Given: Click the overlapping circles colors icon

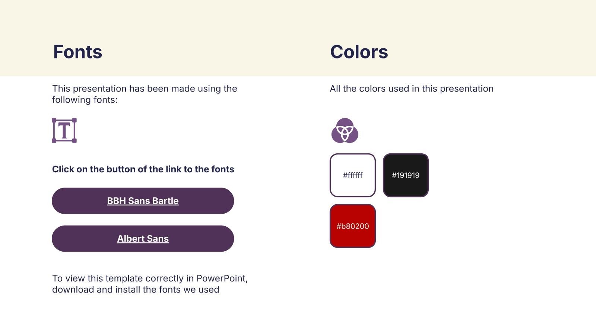Looking at the screenshot, I should tap(345, 131).
